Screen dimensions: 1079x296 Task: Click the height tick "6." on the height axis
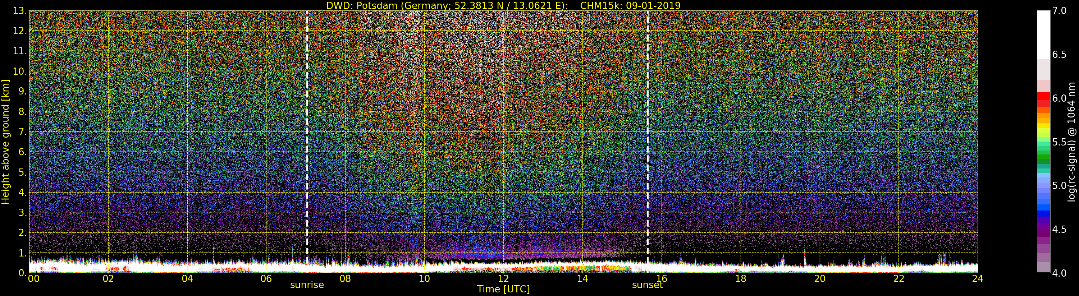(22, 152)
